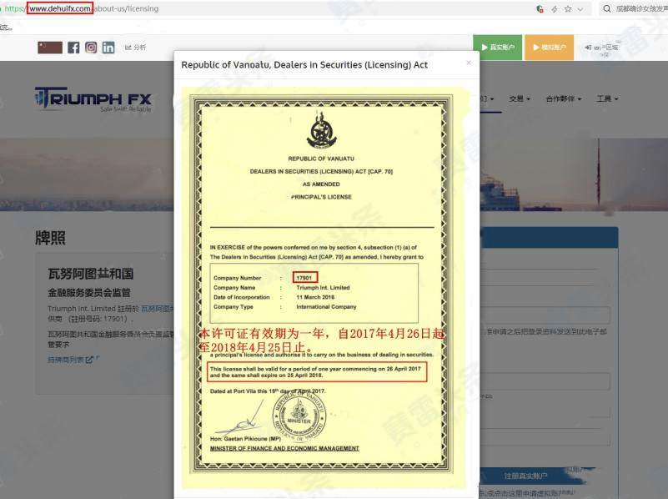Open the 工具 navigation menu
The image size is (668, 499).
607,98
